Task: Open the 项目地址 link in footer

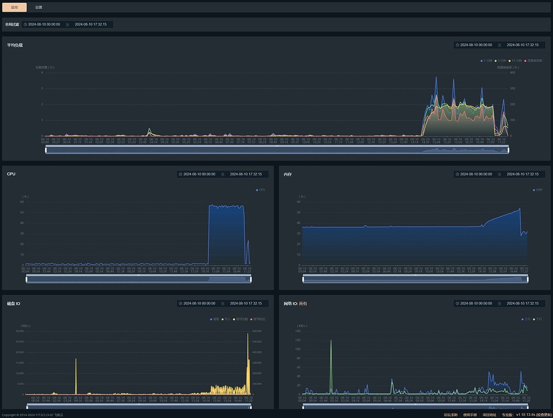Action: [x=489, y=415]
